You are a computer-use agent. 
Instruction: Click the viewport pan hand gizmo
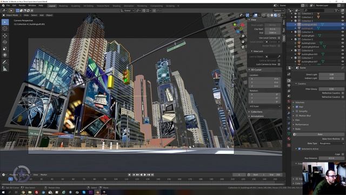click(243, 42)
